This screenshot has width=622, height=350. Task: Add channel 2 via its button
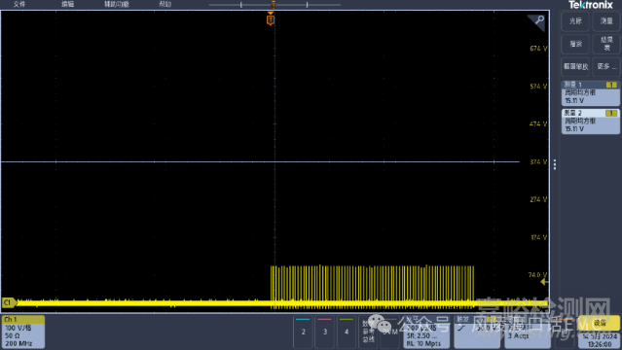303,332
